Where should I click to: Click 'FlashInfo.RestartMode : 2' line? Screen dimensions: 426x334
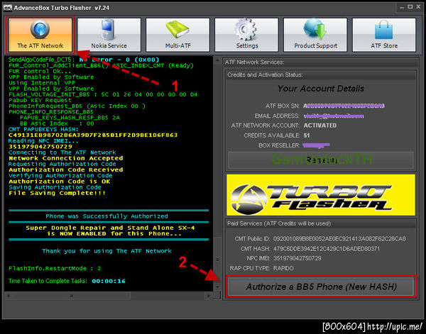(55, 268)
